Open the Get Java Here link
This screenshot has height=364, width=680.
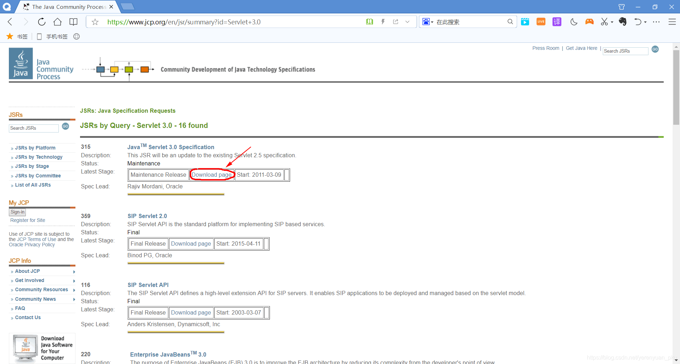pos(582,48)
